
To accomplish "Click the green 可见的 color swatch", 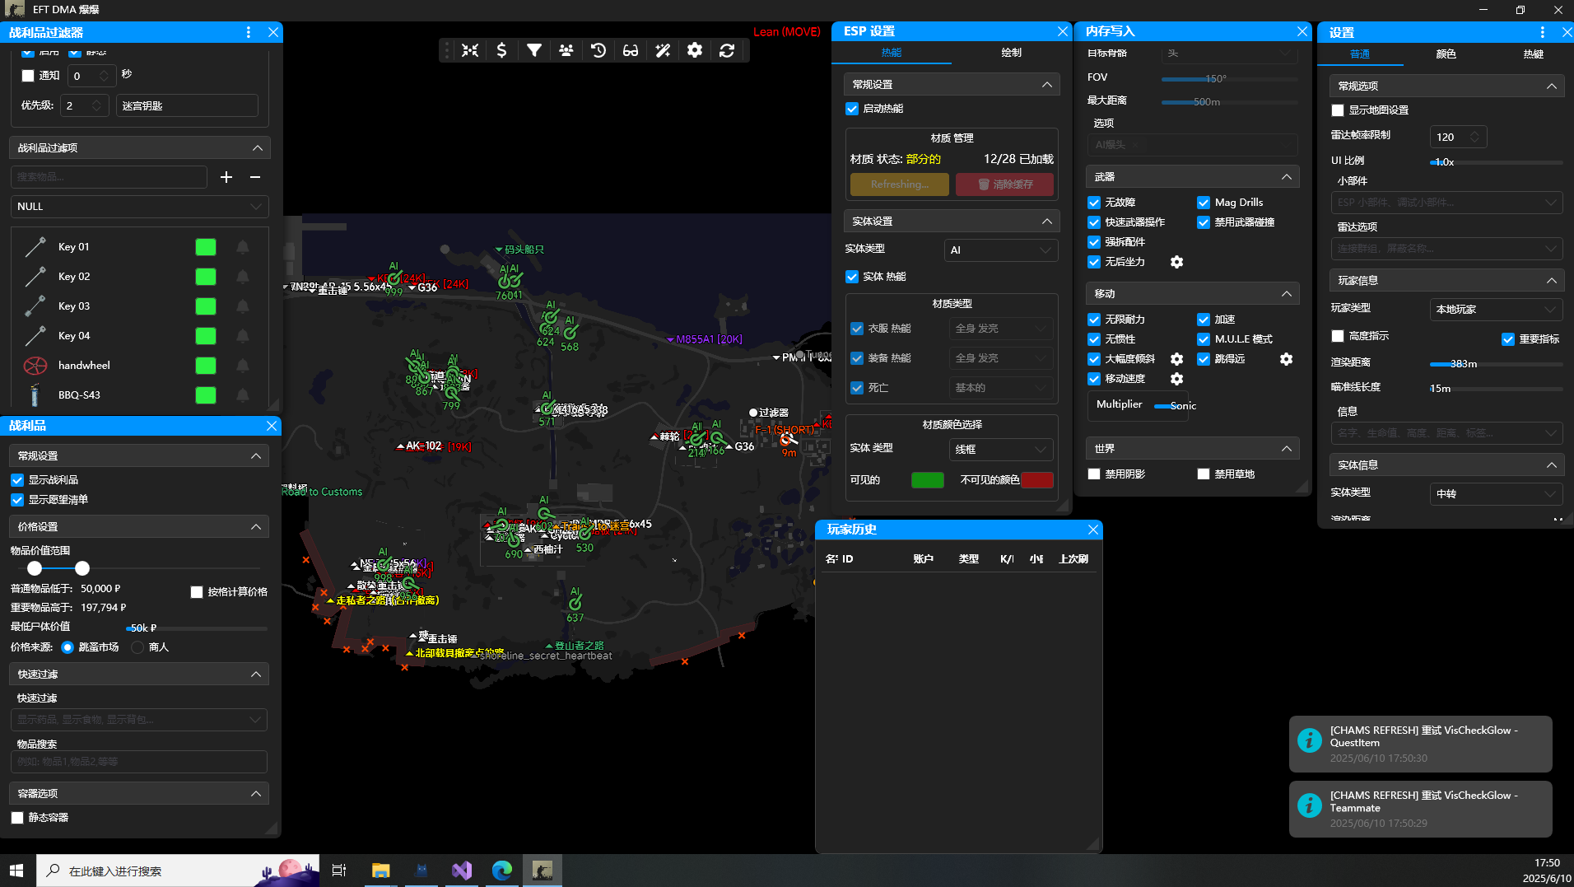I will pyautogui.click(x=928, y=480).
